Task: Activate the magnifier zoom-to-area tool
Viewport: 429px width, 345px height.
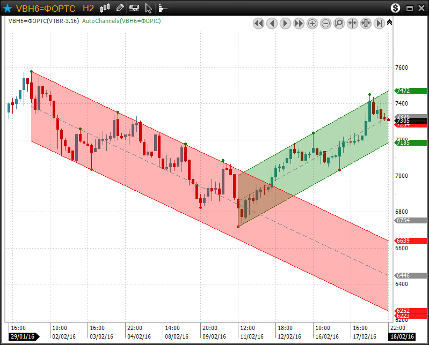Action: (x=339, y=23)
